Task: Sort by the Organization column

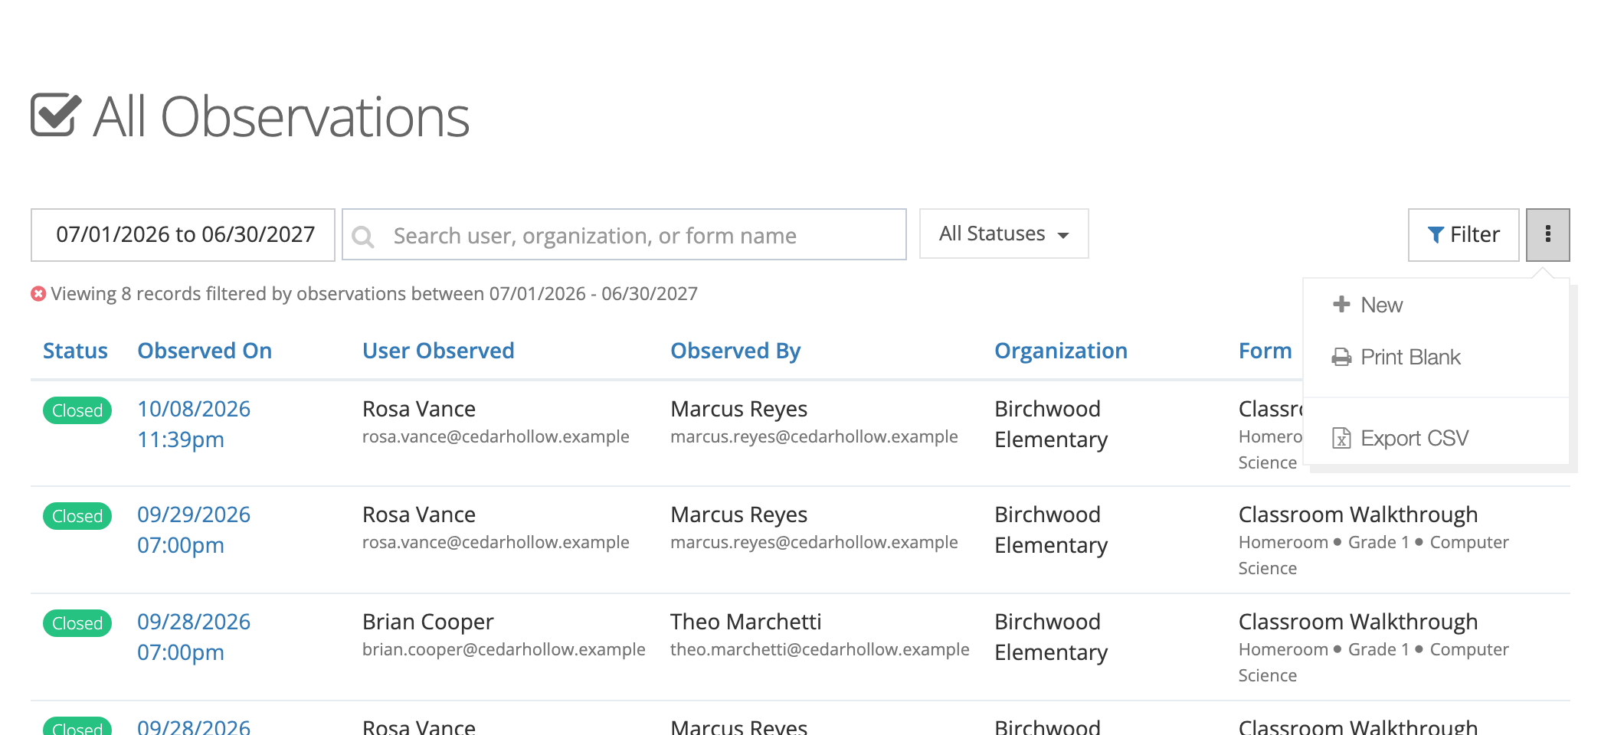Action: 1061,351
